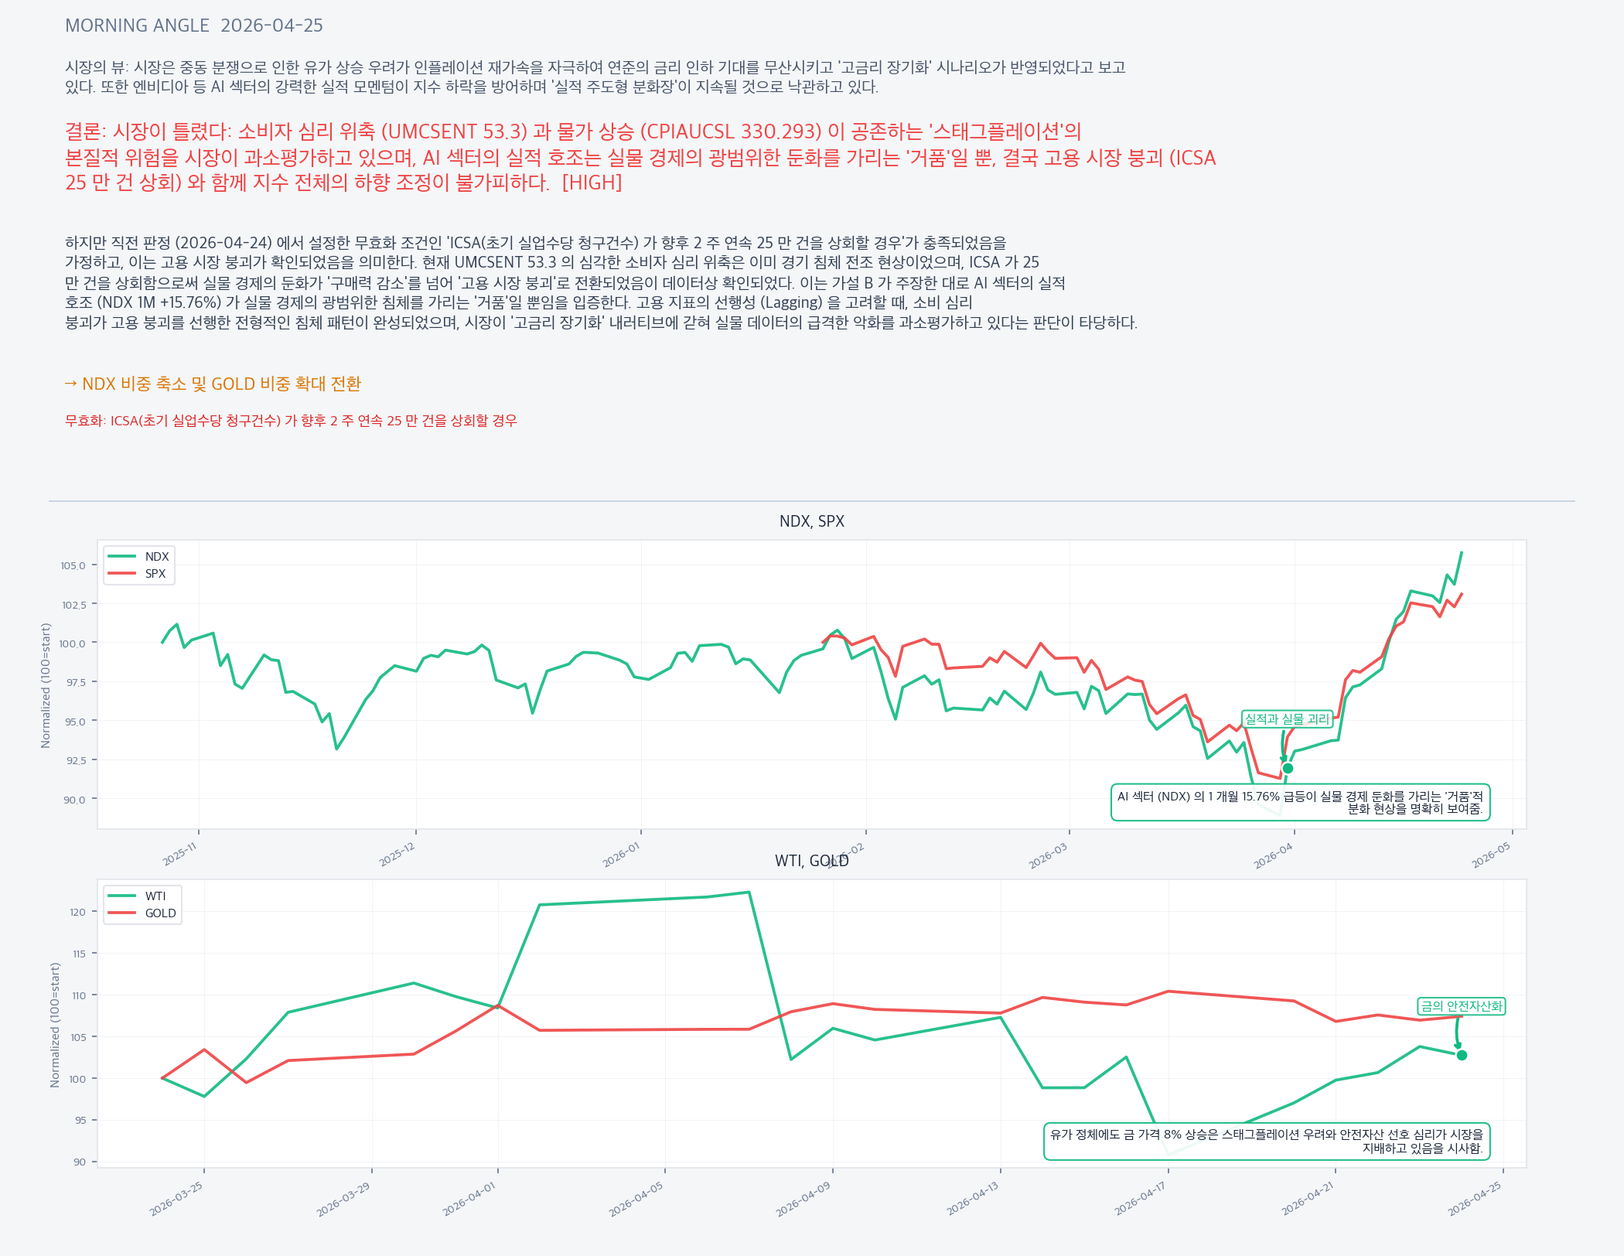This screenshot has height=1256, width=1624.
Task: Click the green marker dot on the NDX chart
Action: pos(1288,768)
